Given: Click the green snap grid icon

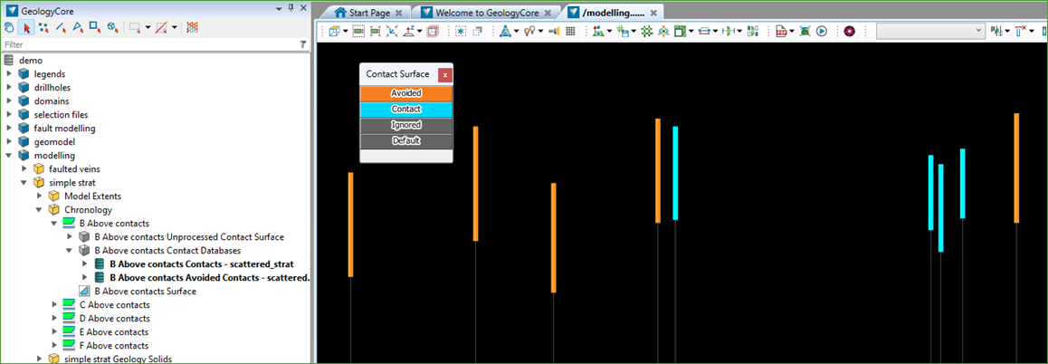Looking at the screenshot, I should 647,31.
